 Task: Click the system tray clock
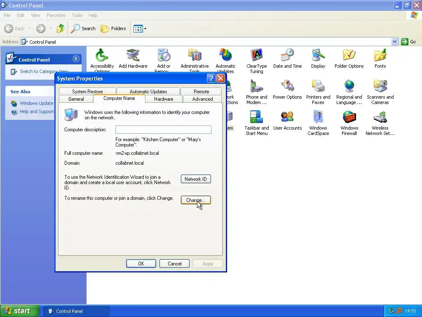point(410,311)
